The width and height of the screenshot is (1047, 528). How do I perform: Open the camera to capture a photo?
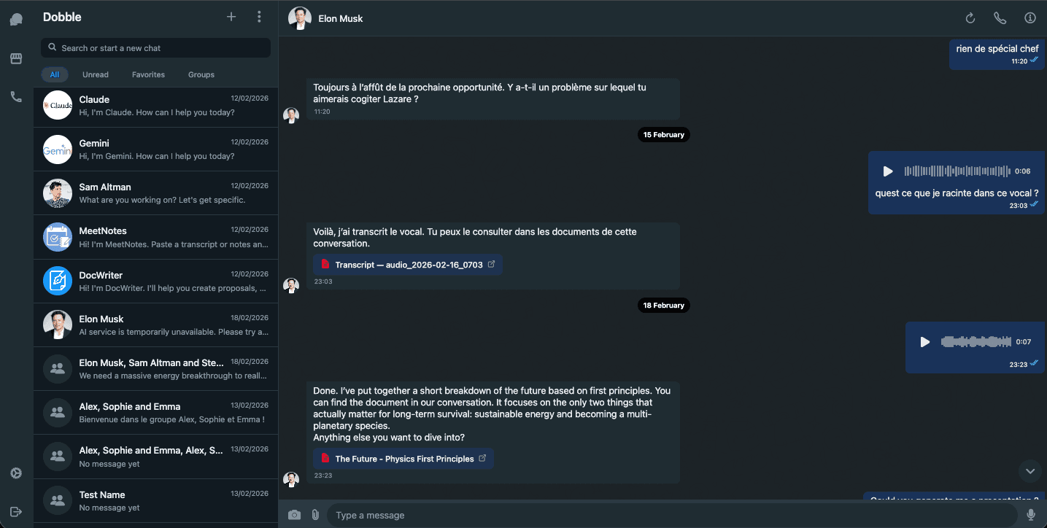click(294, 514)
